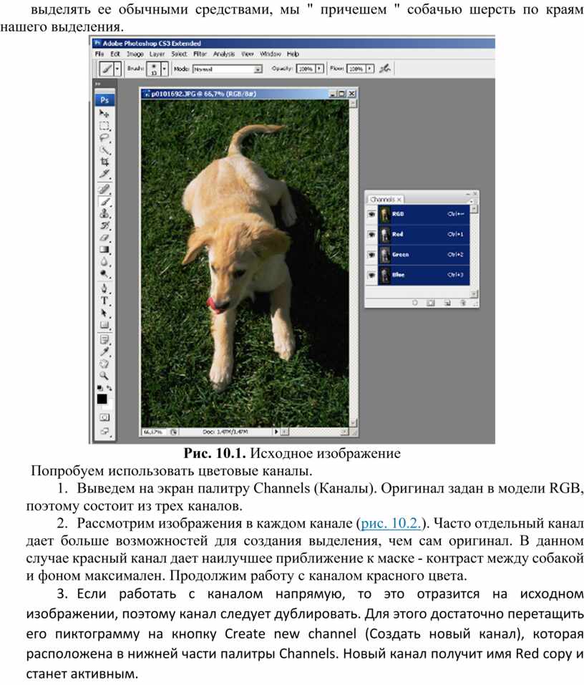This screenshot has width=584, height=685.
Task: Open the Select menu
Action: [179, 54]
